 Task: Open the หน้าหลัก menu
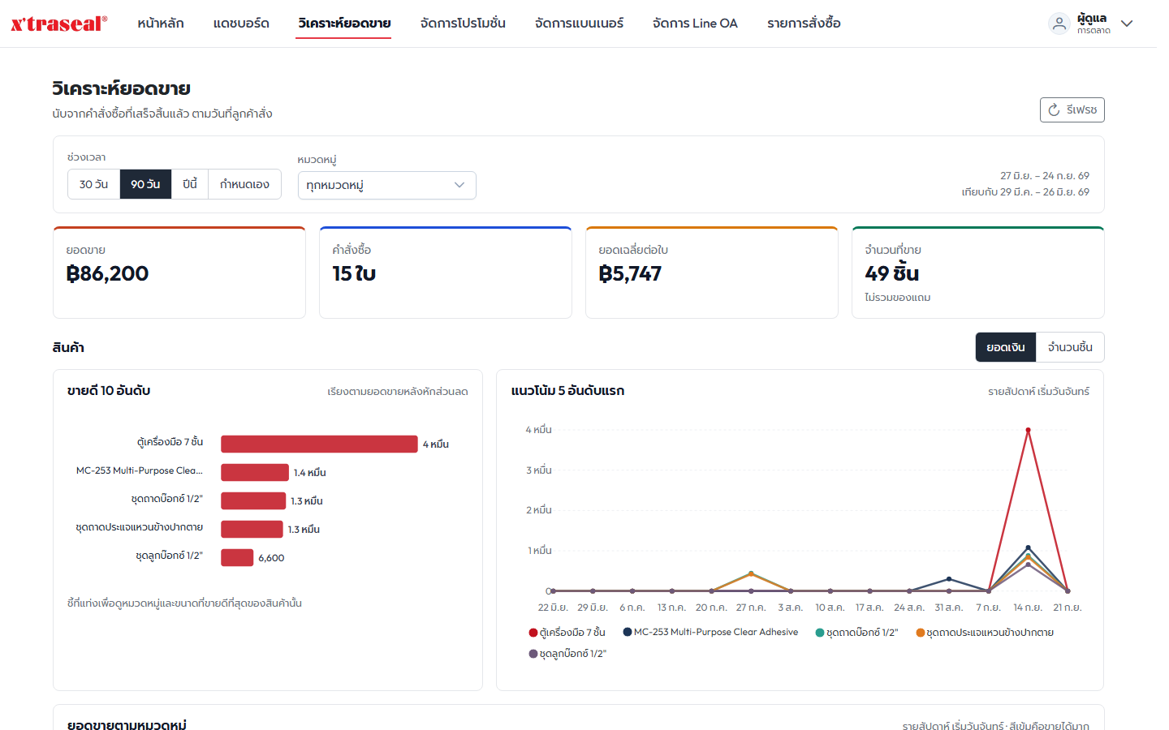[x=161, y=24]
